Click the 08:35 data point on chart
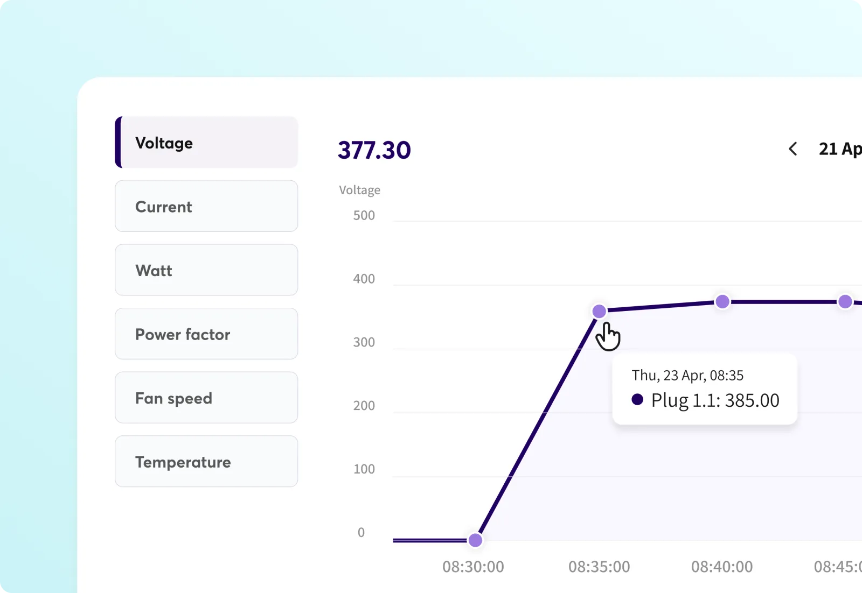The width and height of the screenshot is (862, 593). point(599,311)
